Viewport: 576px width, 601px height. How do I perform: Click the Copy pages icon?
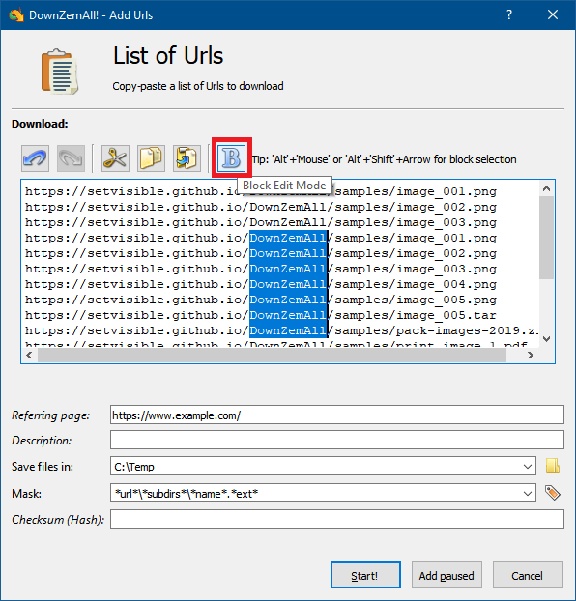151,158
